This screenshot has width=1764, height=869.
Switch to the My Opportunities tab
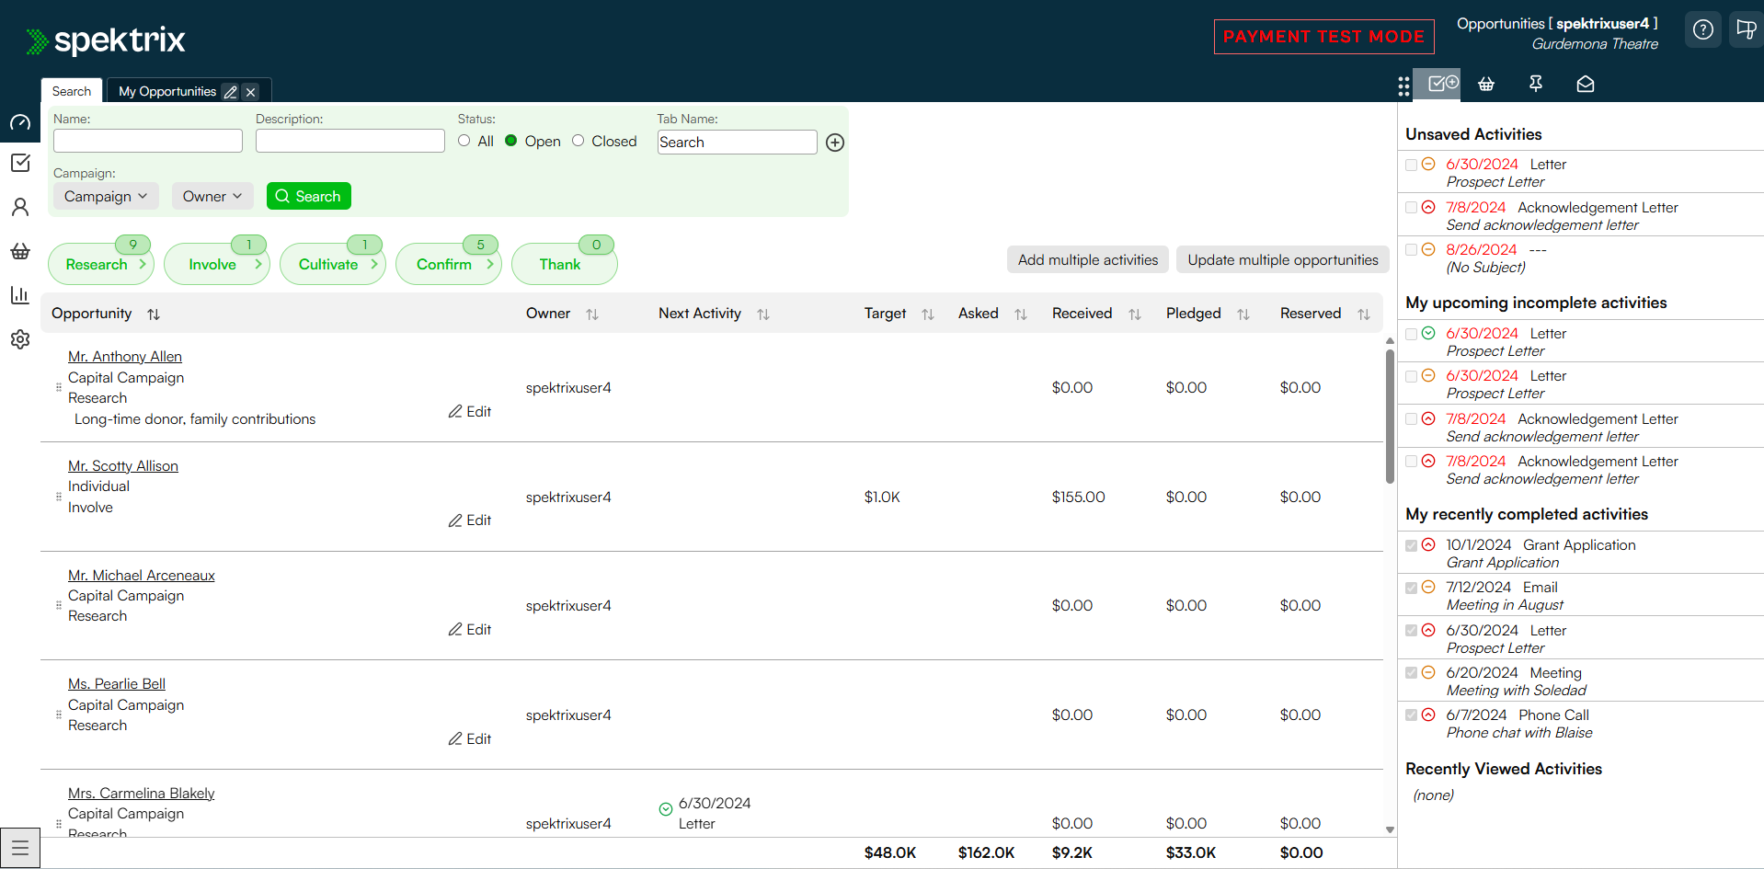coord(167,92)
